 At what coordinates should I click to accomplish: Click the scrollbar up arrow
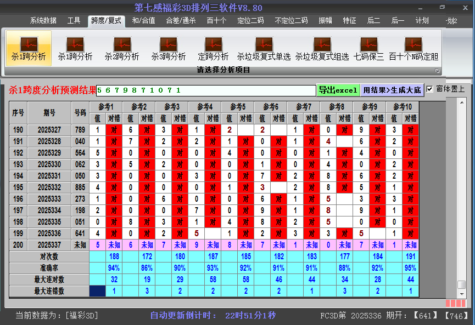[462, 103]
